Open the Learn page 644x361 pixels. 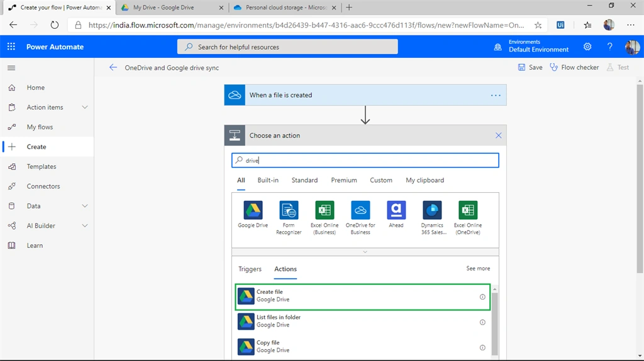tap(35, 245)
